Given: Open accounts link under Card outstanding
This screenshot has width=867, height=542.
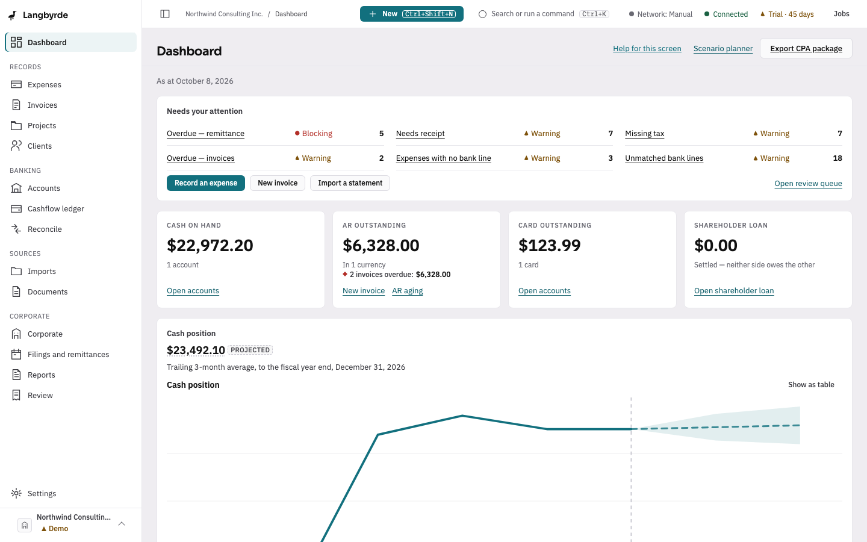Looking at the screenshot, I should [x=544, y=291].
